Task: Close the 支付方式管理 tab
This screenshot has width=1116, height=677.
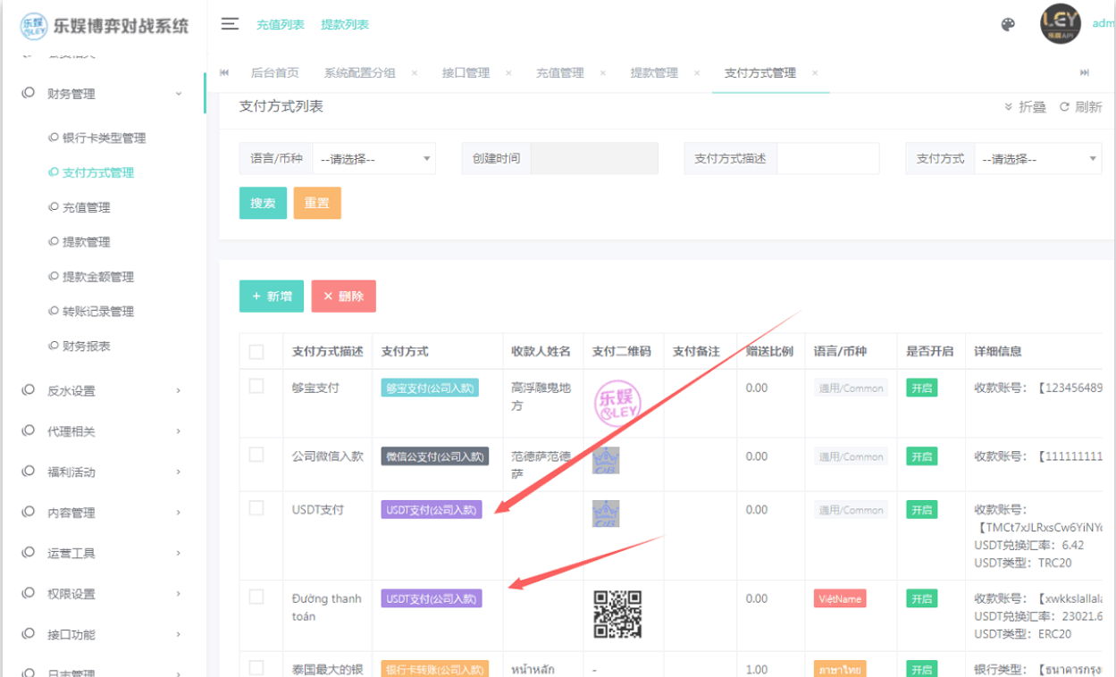Action: [x=815, y=73]
